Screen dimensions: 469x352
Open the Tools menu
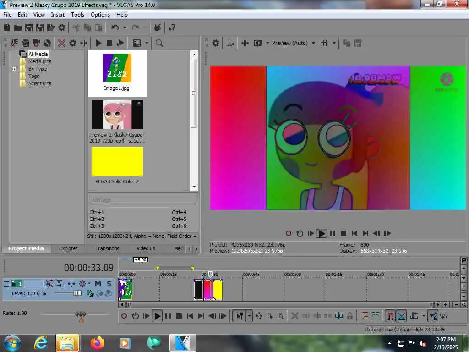pos(77,15)
